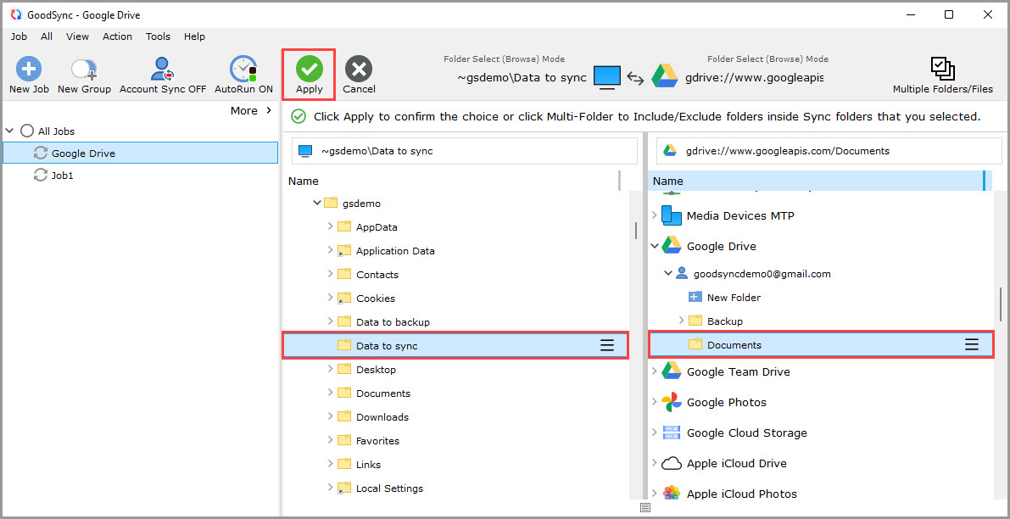Create a New Job from toolbar
This screenshot has height=519, width=1010.
[29, 70]
